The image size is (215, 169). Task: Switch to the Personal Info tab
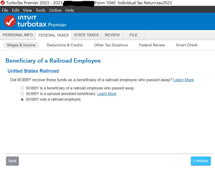point(18,35)
